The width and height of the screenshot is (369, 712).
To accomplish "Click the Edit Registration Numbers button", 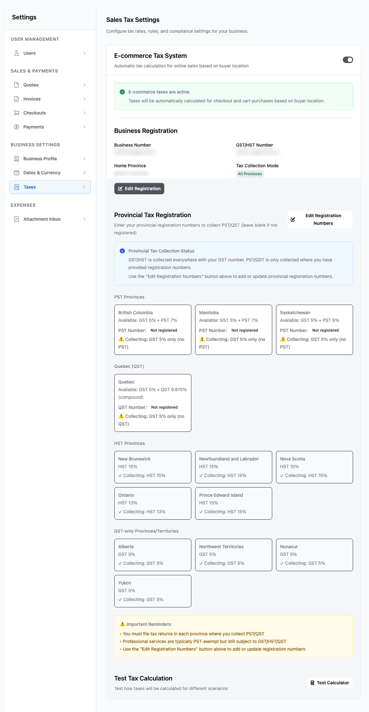I will pyautogui.click(x=320, y=219).
